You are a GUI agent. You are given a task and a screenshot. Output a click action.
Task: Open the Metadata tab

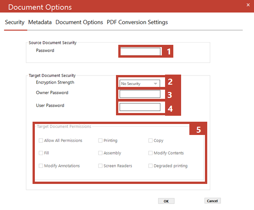40,22
